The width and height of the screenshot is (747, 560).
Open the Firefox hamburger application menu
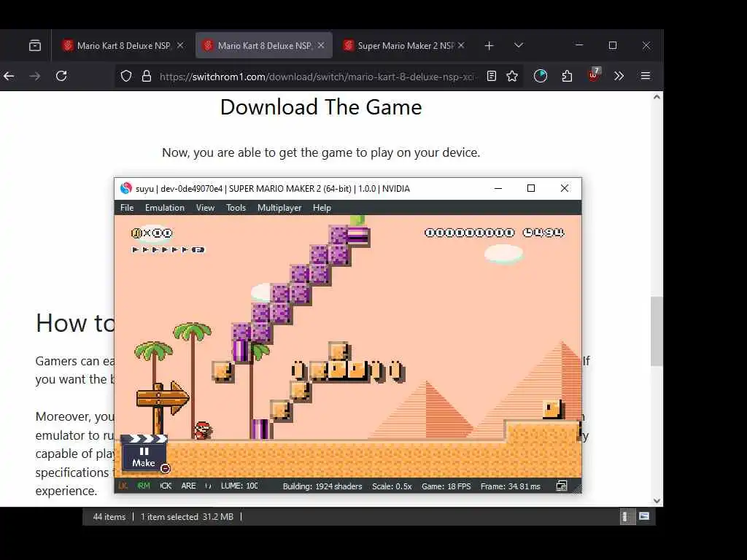coord(646,76)
